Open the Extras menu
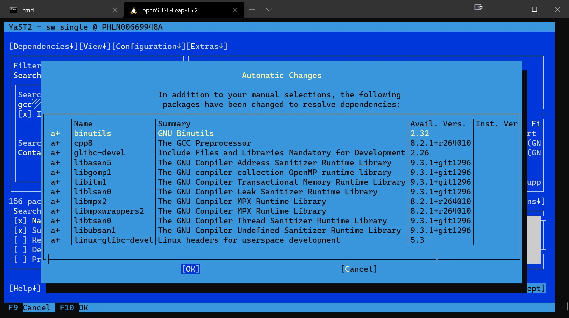The width and height of the screenshot is (569, 318). tap(207, 46)
